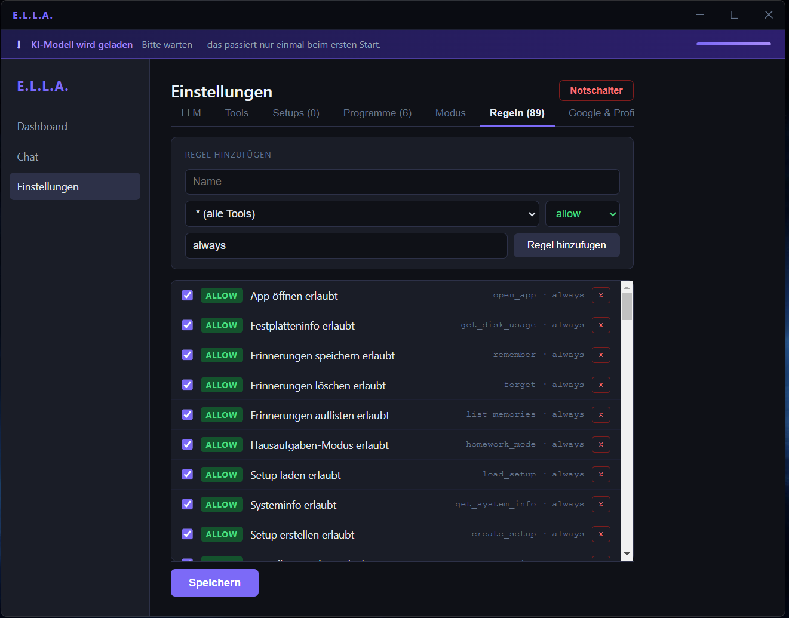Click 'create_setup' tool name text
Image resolution: width=789 pixels, height=618 pixels.
(x=504, y=534)
